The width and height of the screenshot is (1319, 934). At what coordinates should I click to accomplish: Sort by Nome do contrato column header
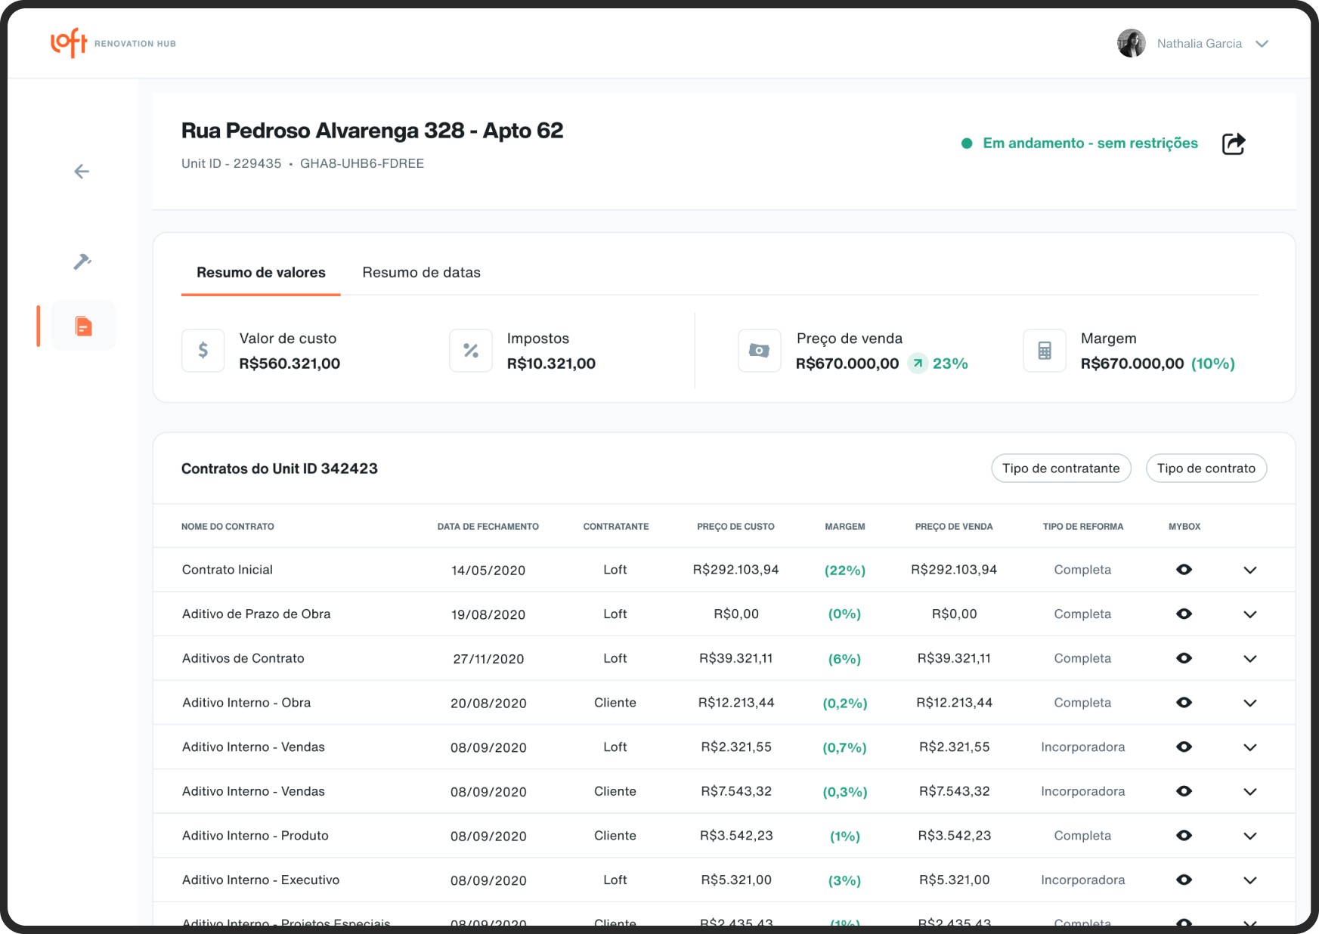click(x=228, y=527)
